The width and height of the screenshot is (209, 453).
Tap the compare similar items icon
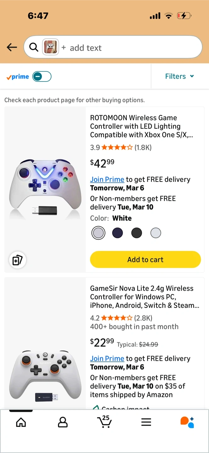pyautogui.click(x=17, y=260)
